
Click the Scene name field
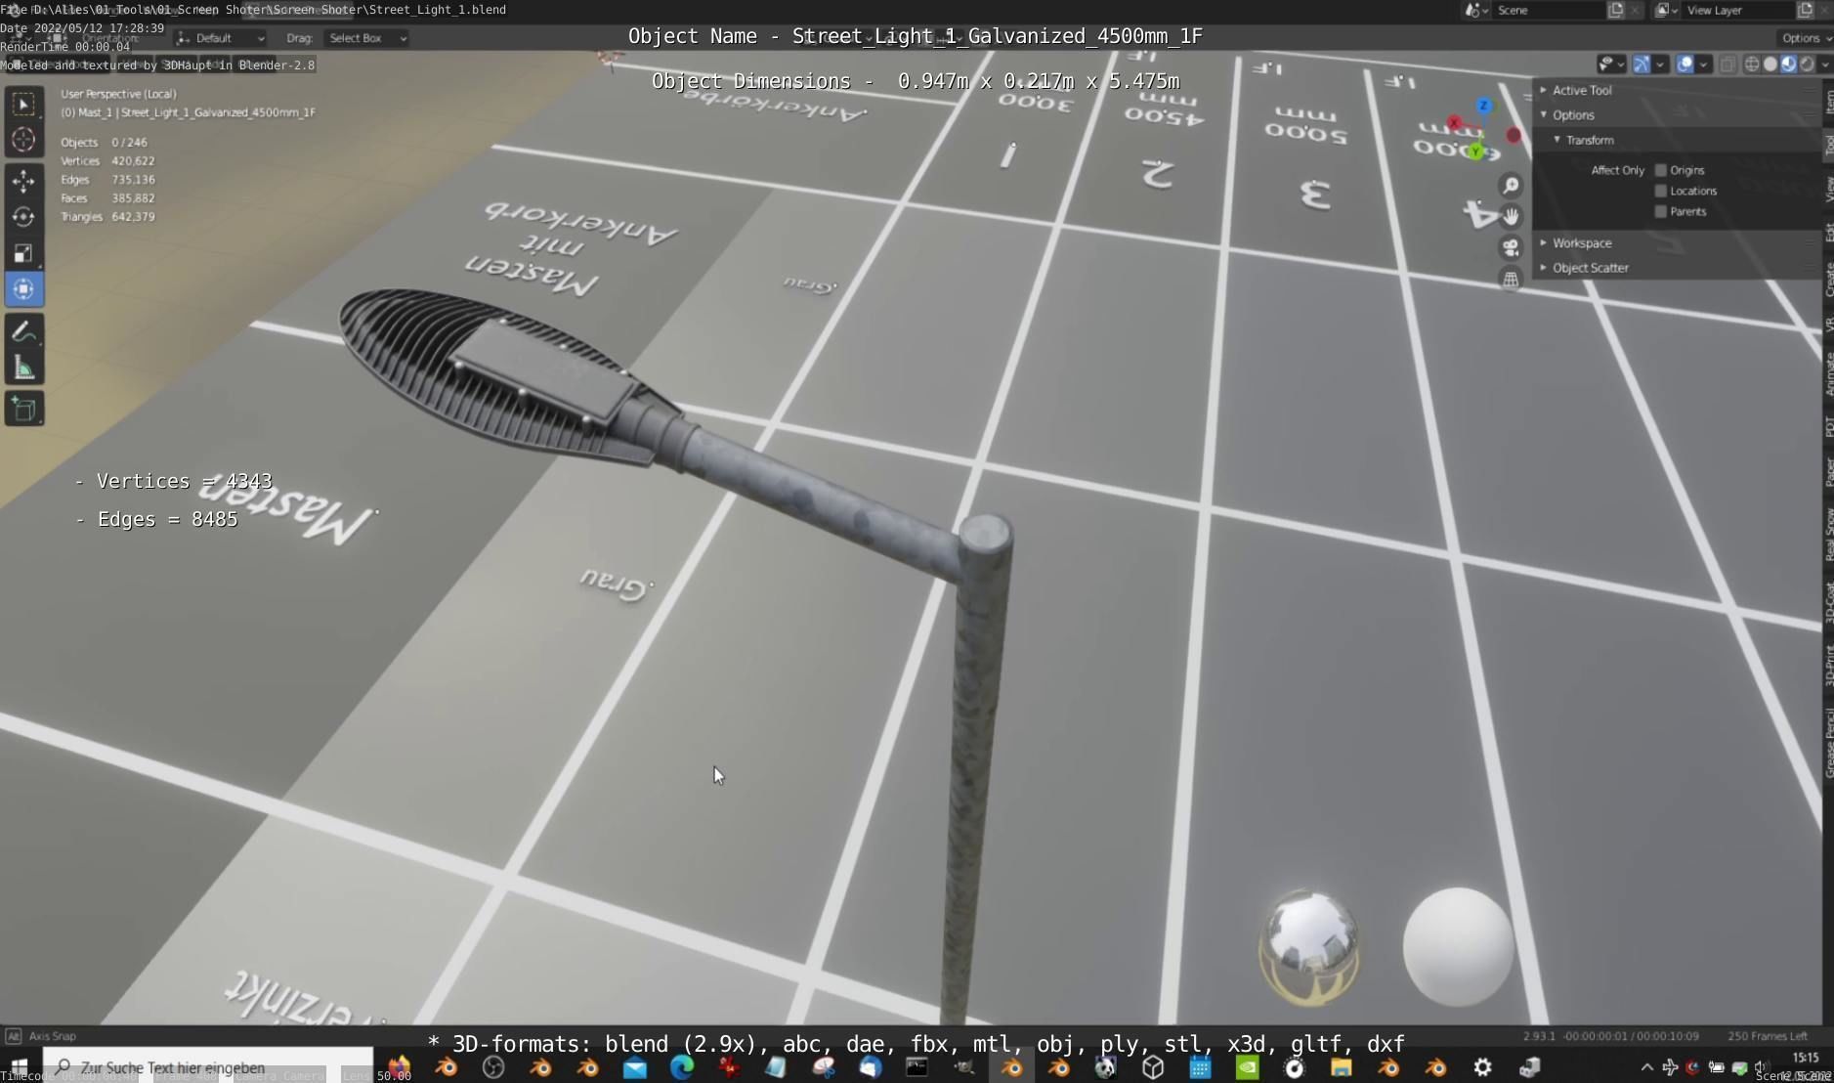coord(1551,10)
